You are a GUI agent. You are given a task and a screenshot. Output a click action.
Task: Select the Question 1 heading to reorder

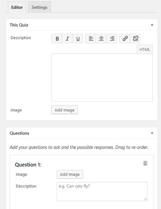28,165
